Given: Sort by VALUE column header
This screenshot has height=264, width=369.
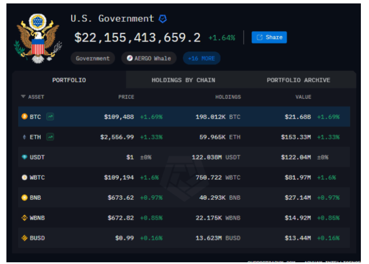Looking at the screenshot, I should [304, 97].
